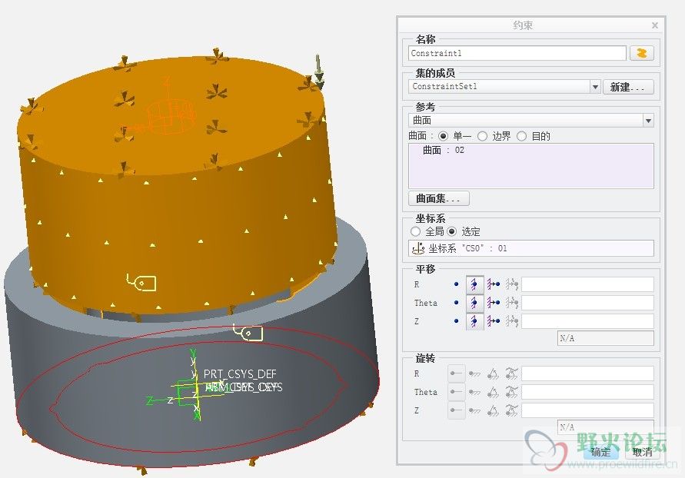Viewport: 685px width, 478px height.
Task: Select the 曲面 : 02 reference entry
Action: click(x=444, y=150)
